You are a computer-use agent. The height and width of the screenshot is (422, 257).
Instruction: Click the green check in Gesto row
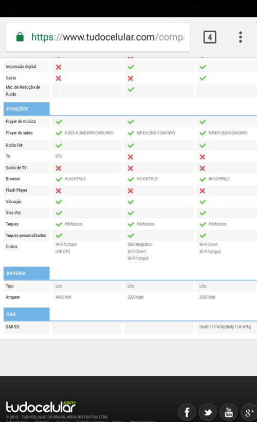coord(203,79)
